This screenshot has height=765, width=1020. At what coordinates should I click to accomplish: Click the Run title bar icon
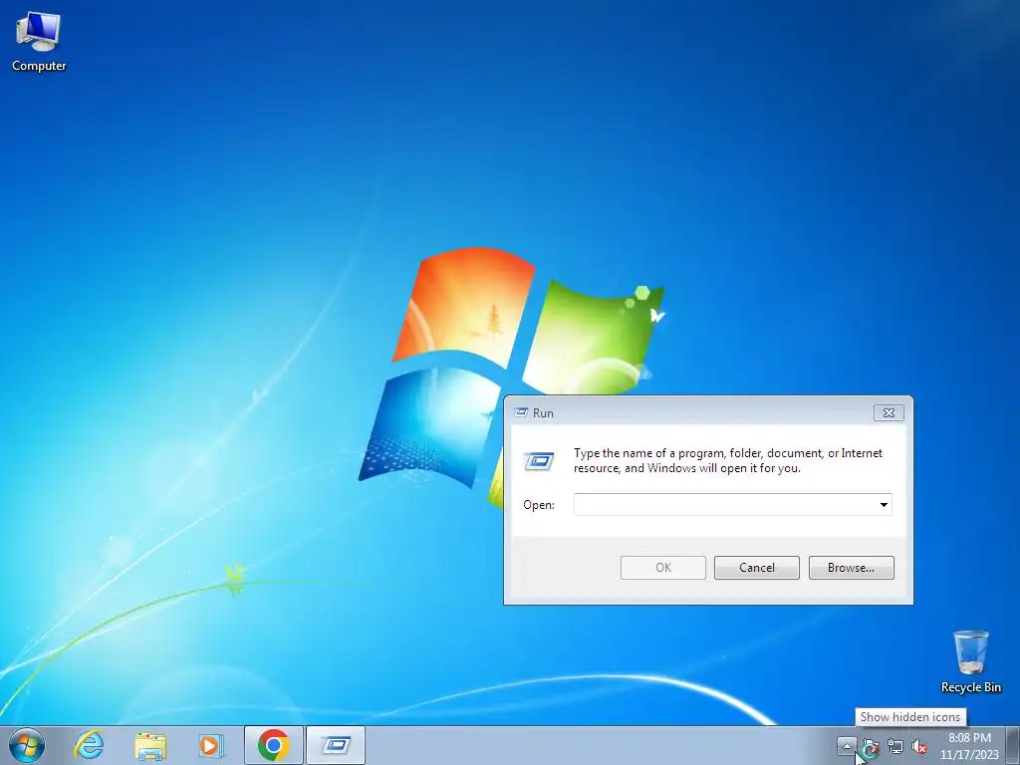point(521,412)
